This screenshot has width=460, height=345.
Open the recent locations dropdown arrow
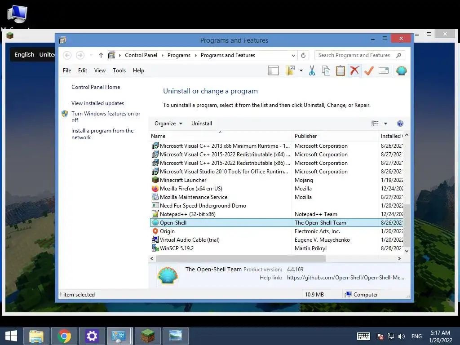click(91, 55)
